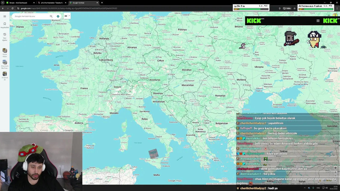Click the Palma de Mallorca label
Image resolution: width=340 pixels, height=191 pixels.
point(90,147)
